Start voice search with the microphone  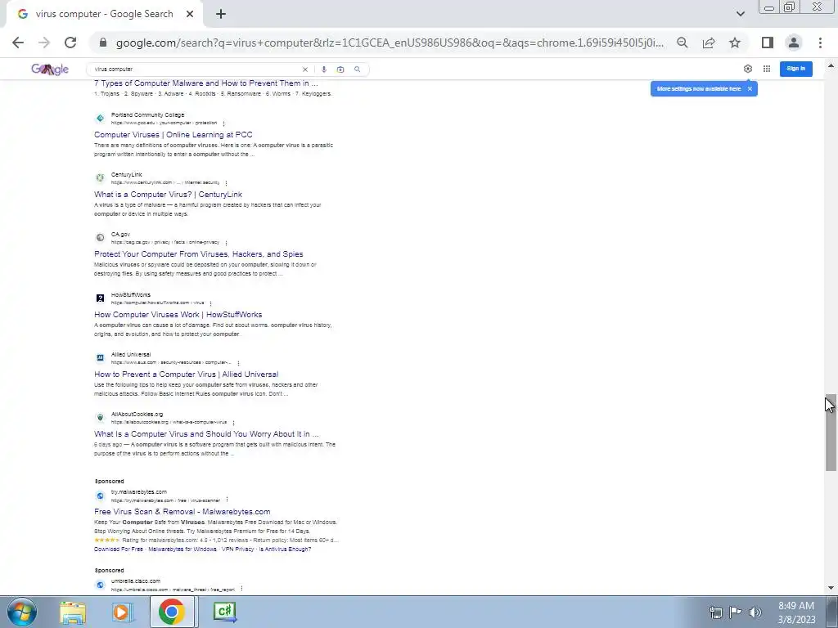(x=324, y=70)
